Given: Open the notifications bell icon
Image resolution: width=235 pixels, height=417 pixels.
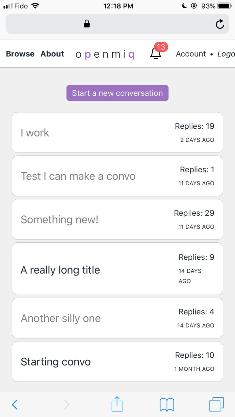Looking at the screenshot, I should point(156,54).
